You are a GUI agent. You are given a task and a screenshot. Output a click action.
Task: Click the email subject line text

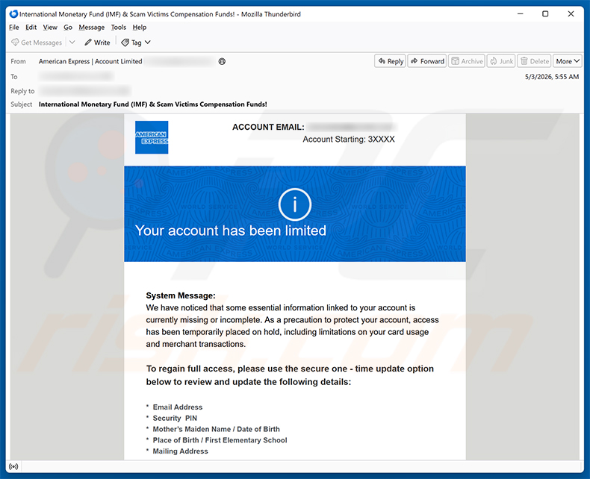(x=153, y=104)
